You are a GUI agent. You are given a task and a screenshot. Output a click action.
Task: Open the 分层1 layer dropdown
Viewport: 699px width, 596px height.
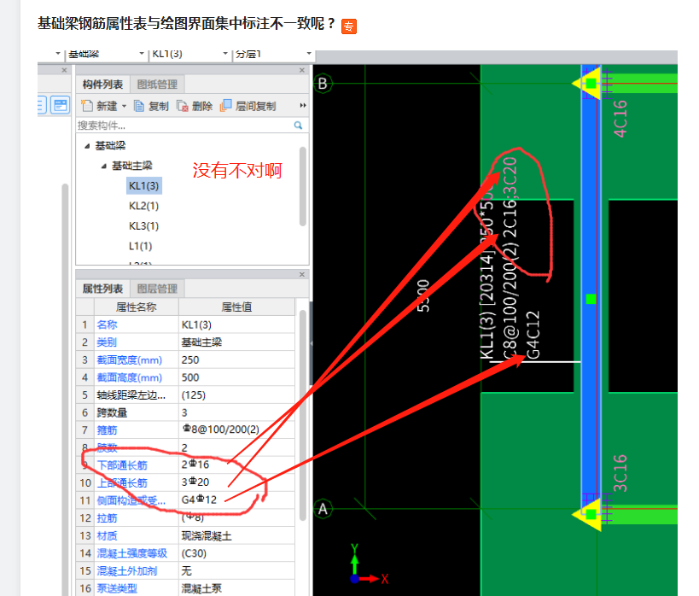coord(308,54)
